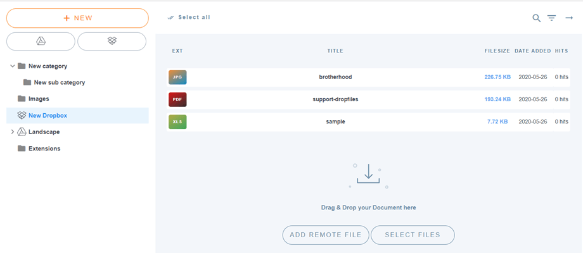Click the JPG file type icon

[177, 77]
